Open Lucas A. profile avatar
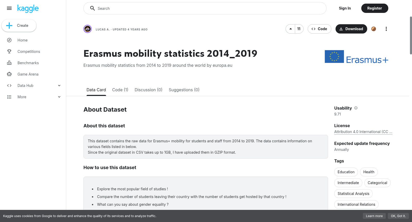The width and height of the screenshot is (412, 222). coord(88,29)
